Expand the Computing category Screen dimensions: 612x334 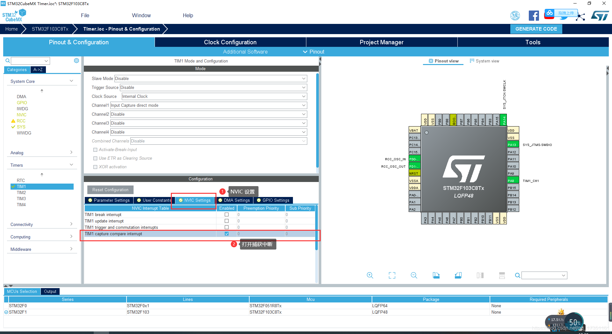tap(42, 237)
